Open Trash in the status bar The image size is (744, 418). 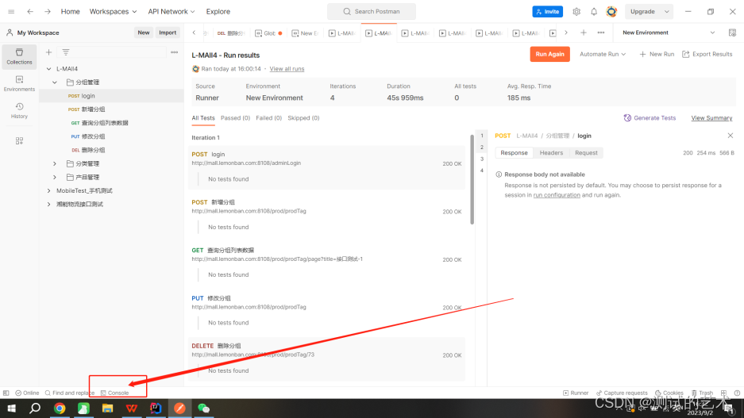[x=702, y=393]
